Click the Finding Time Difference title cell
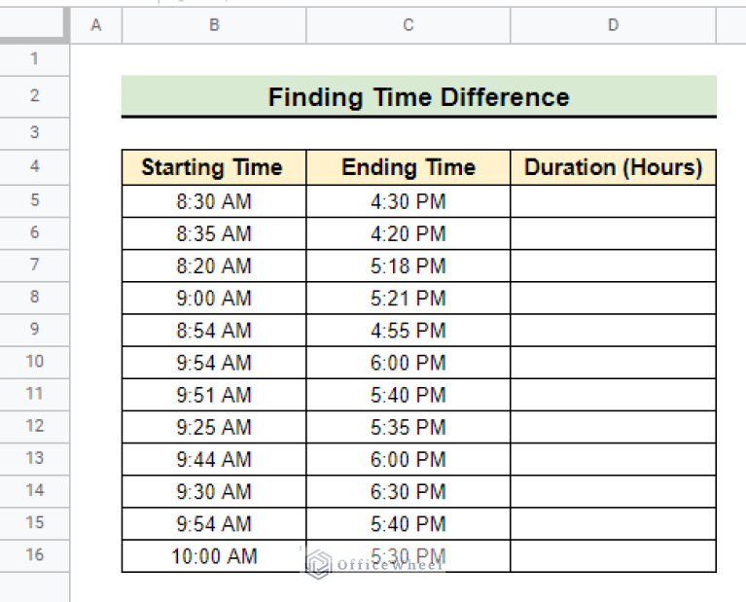The width and height of the screenshot is (746, 602). 418,97
